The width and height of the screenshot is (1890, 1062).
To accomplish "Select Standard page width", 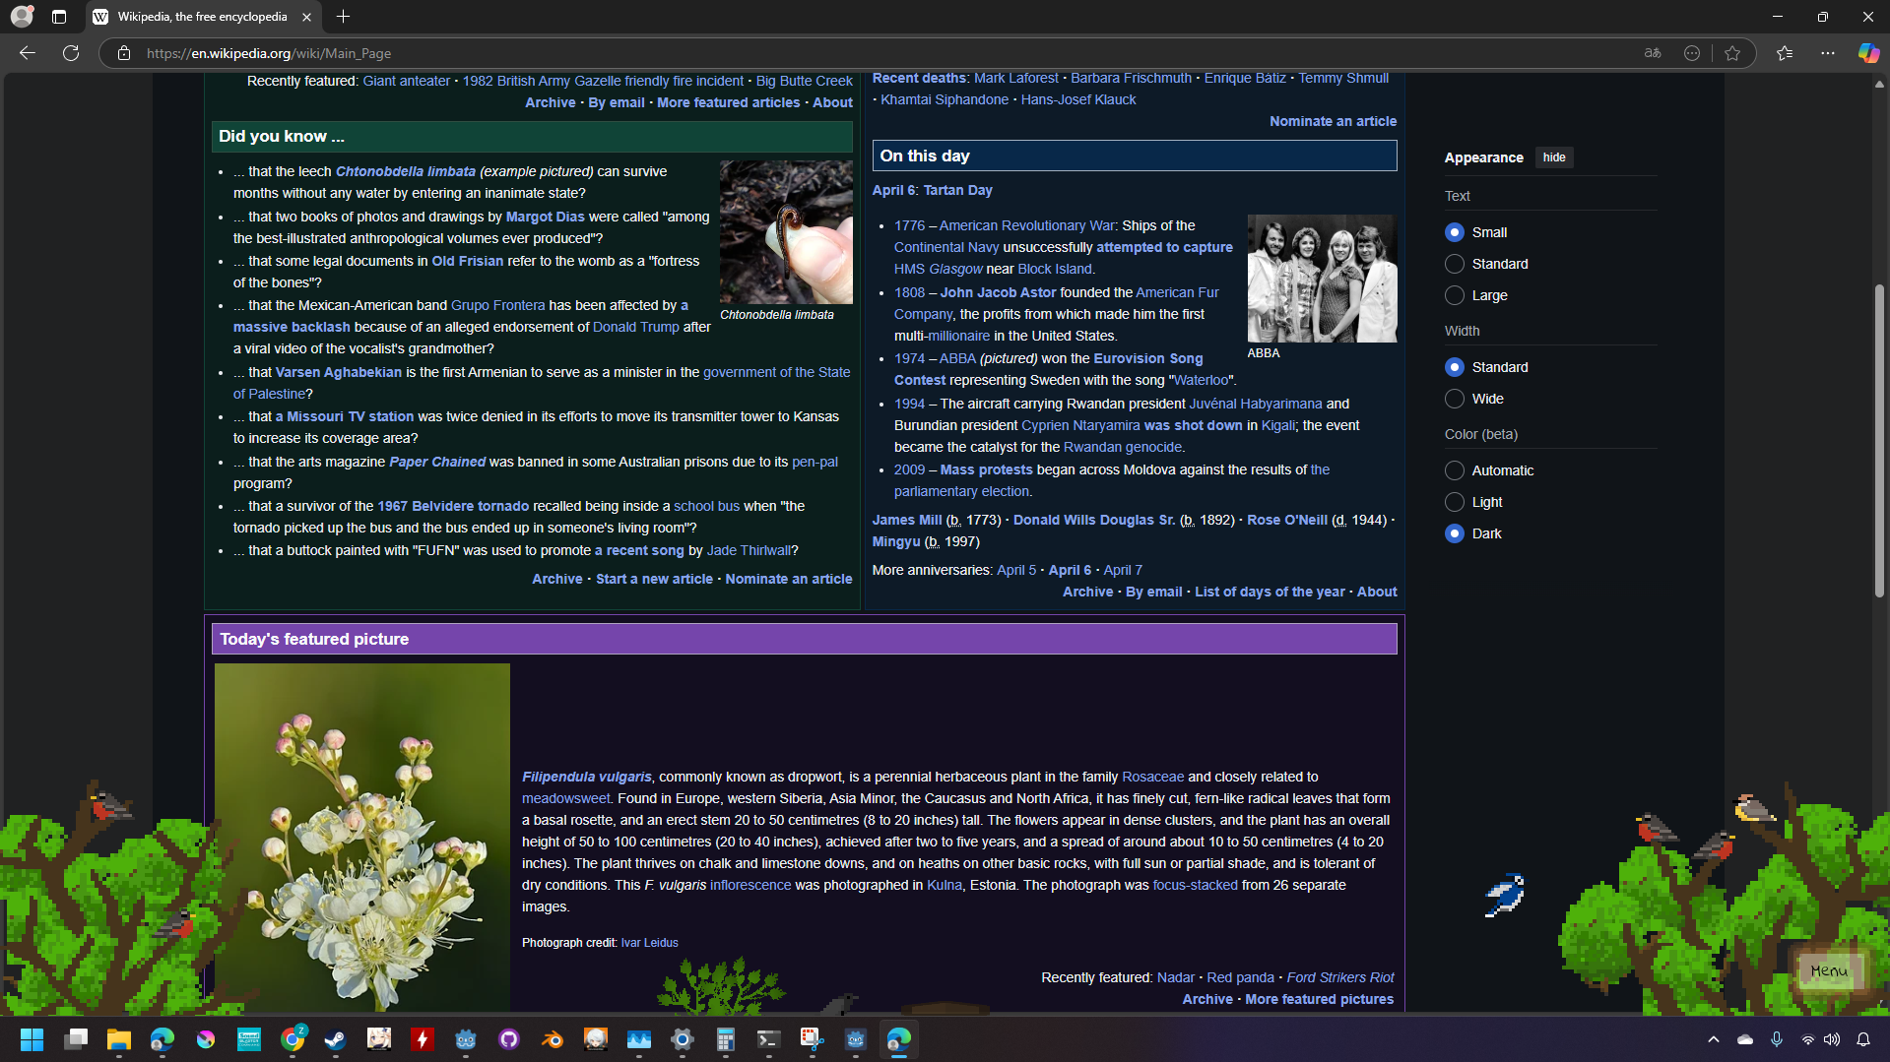I will [1455, 367].
